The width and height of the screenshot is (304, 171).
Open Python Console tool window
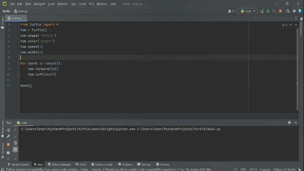coord(102,164)
